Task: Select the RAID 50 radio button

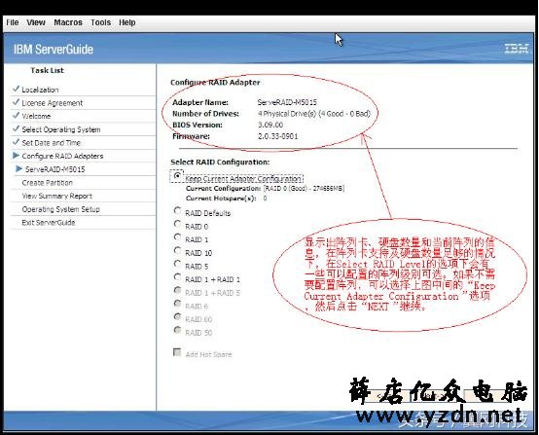Action: tap(177, 330)
